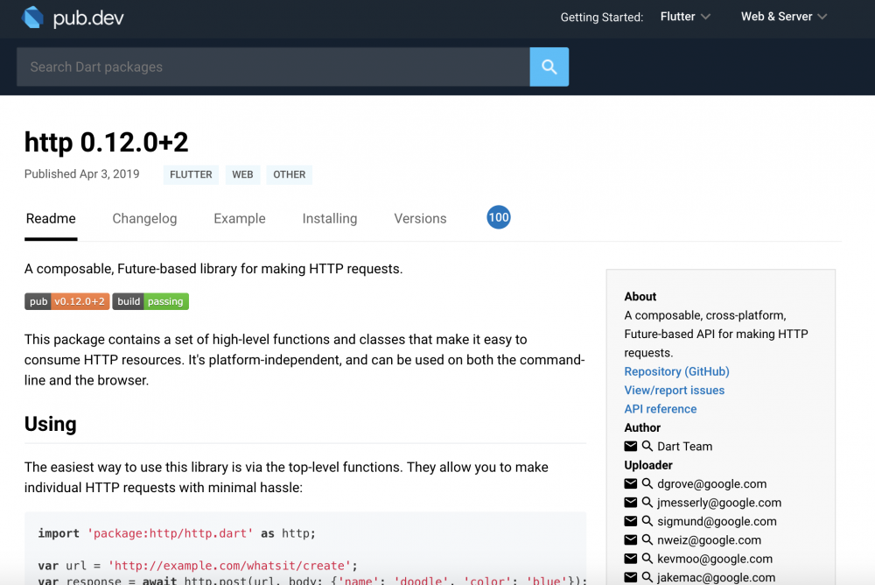
Task: Email uploader dgrove@google.com via mail icon
Action: coord(631,484)
